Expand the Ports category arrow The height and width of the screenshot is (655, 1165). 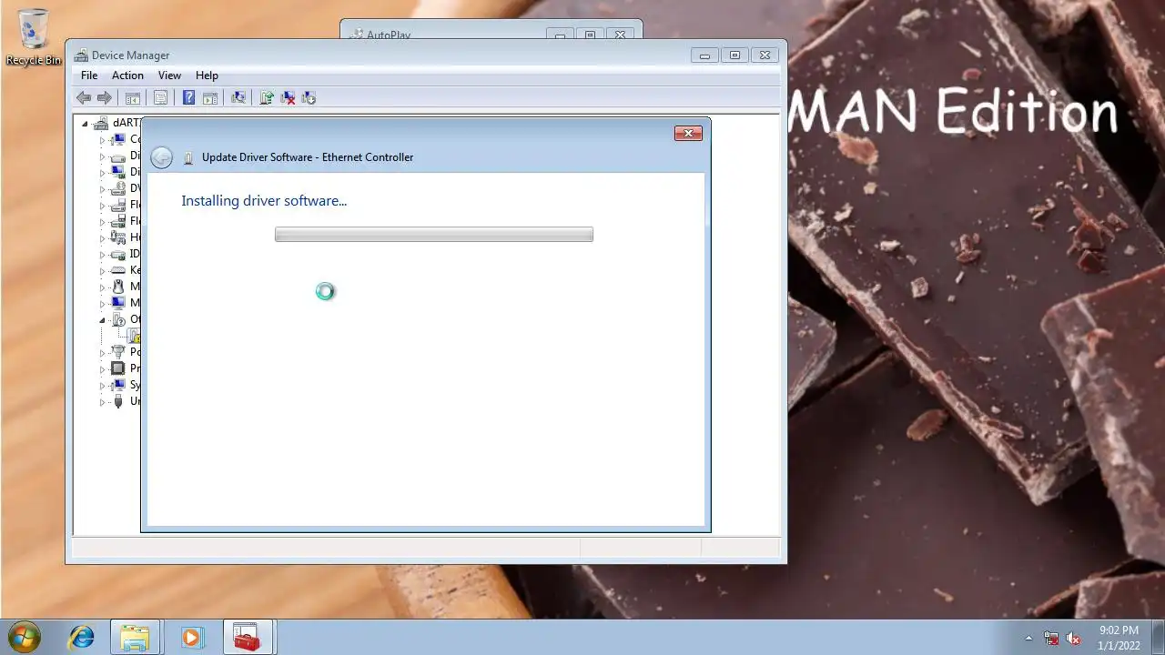point(102,352)
